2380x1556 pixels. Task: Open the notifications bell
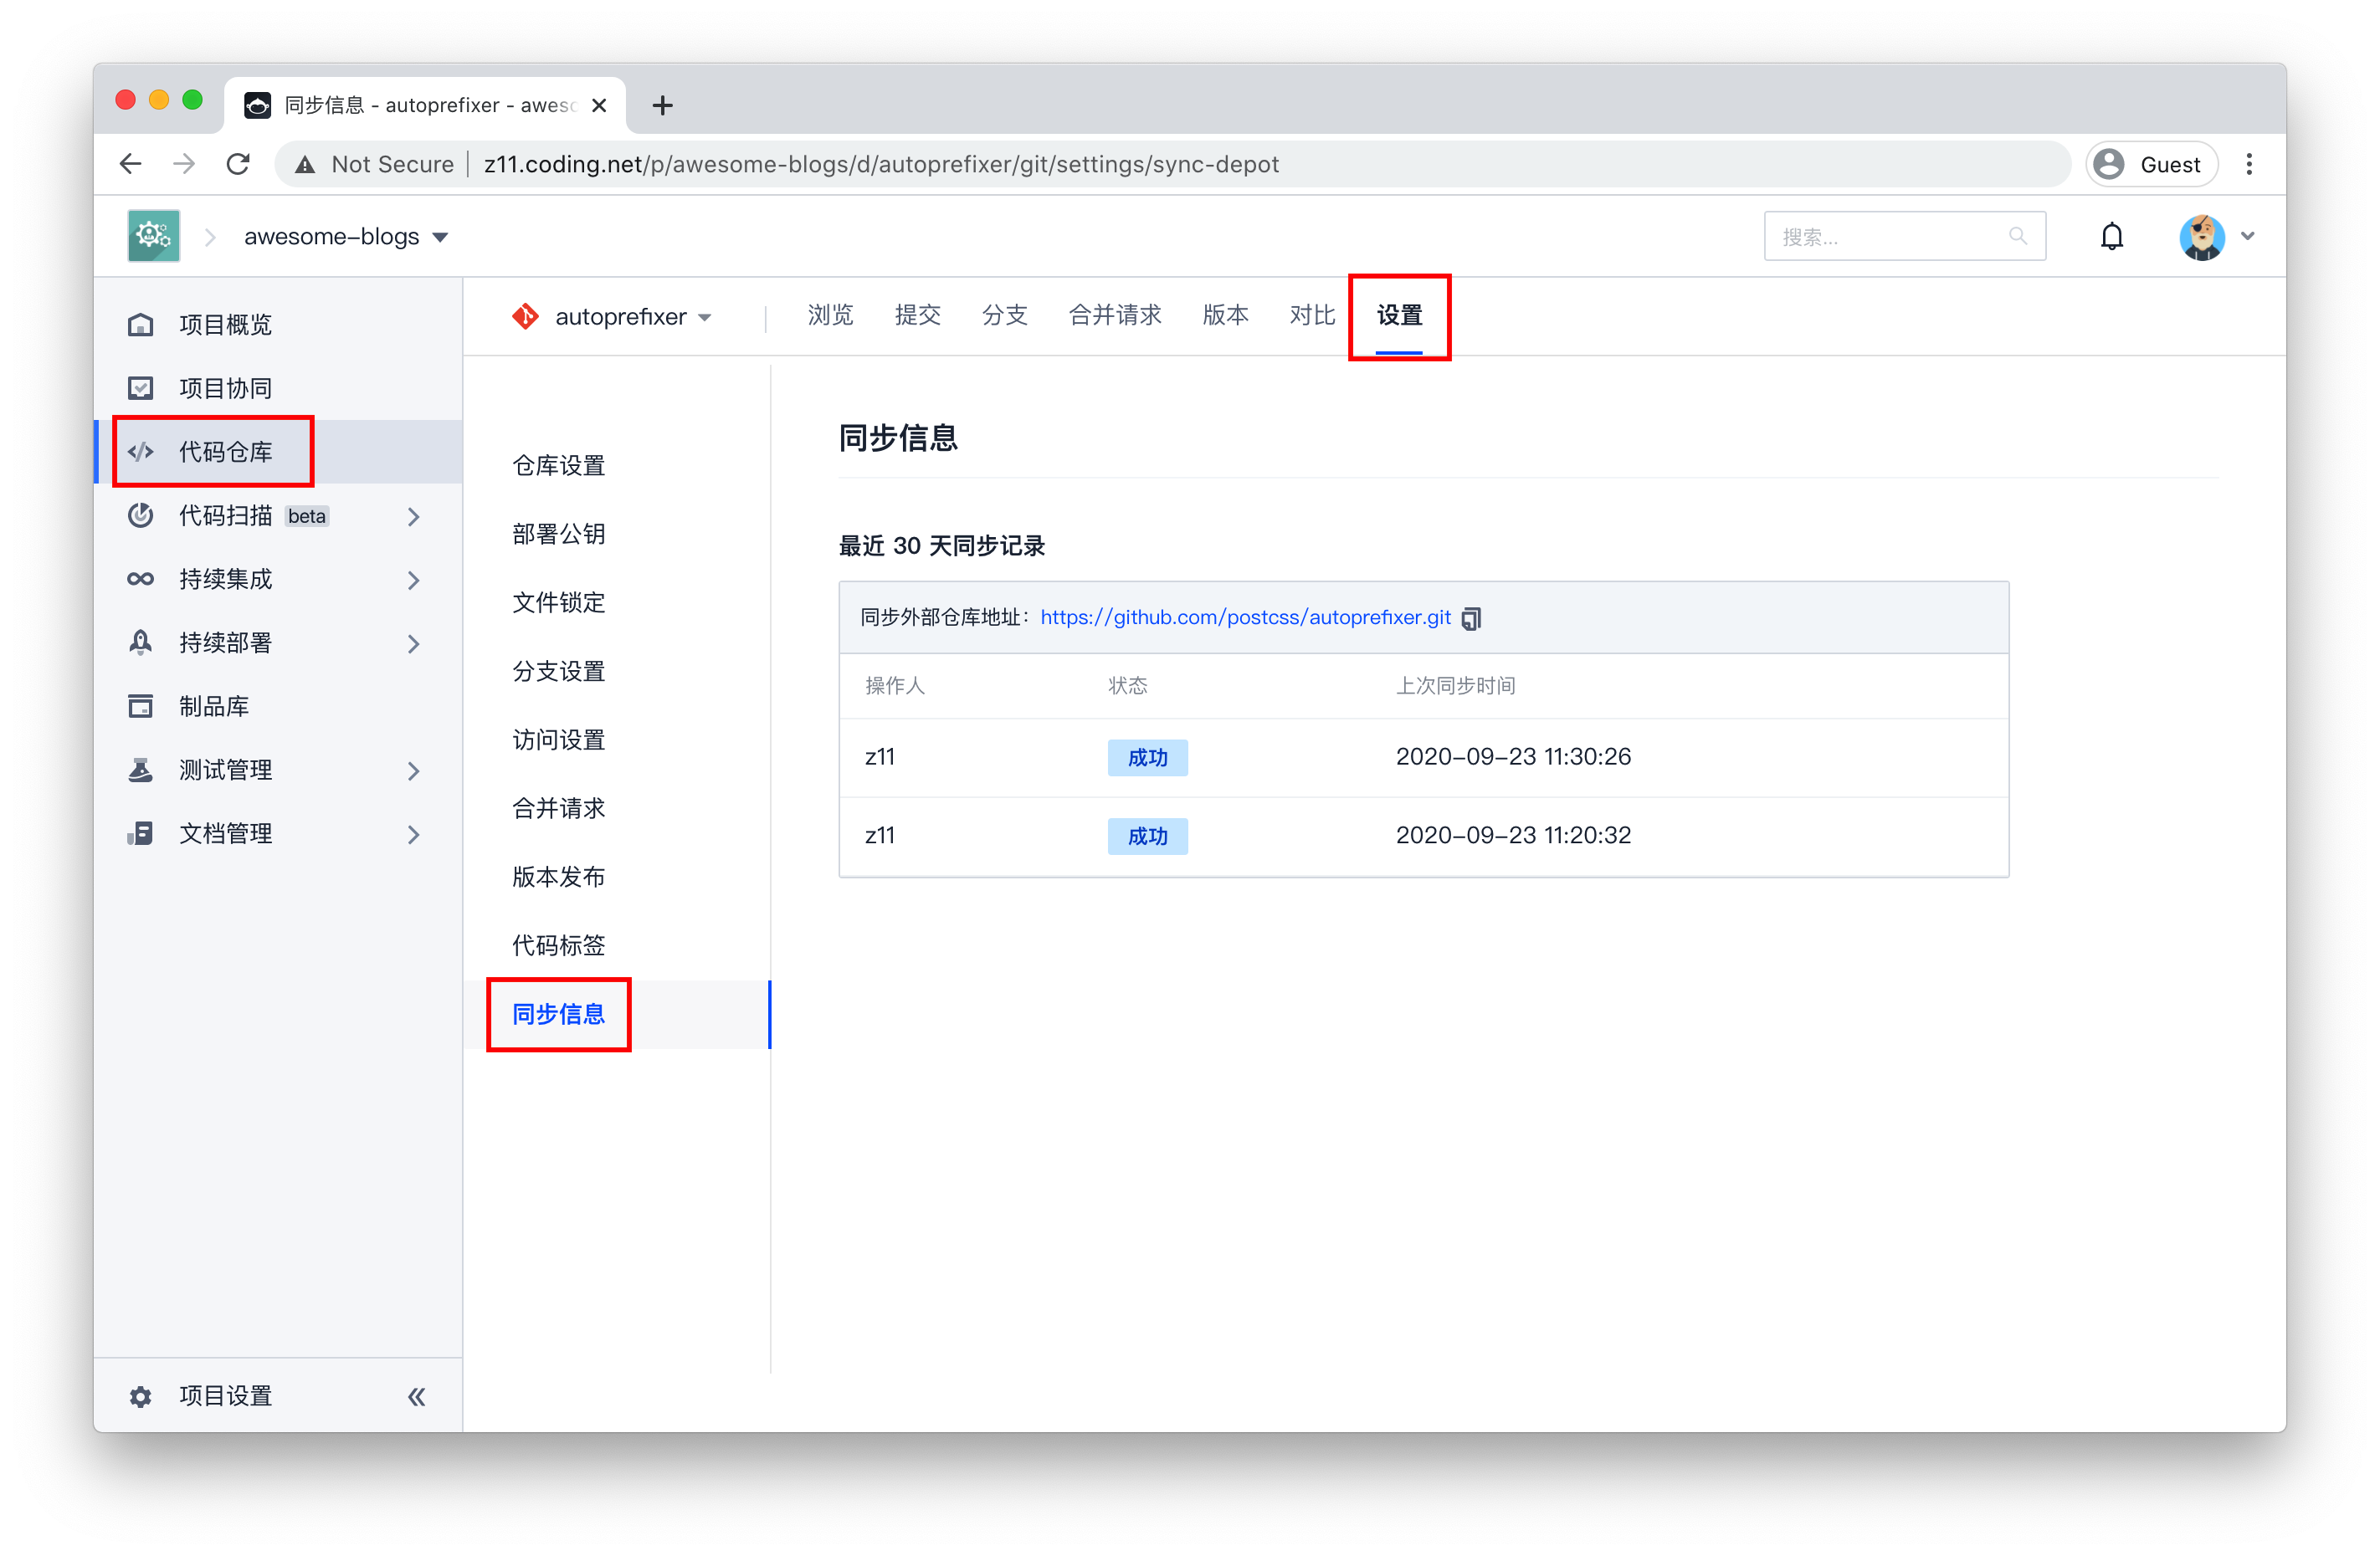pyautogui.click(x=2111, y=237)
